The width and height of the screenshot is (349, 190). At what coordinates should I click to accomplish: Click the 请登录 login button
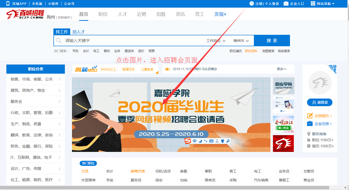319,102
